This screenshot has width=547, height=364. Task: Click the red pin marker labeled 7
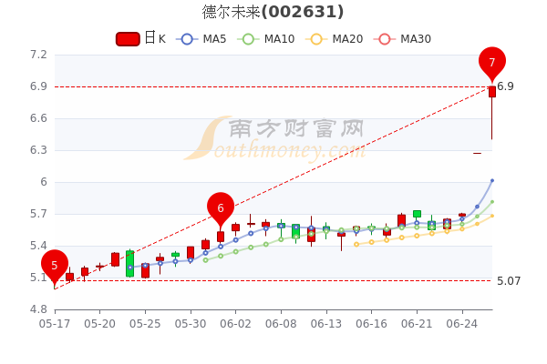pos(492,62)
